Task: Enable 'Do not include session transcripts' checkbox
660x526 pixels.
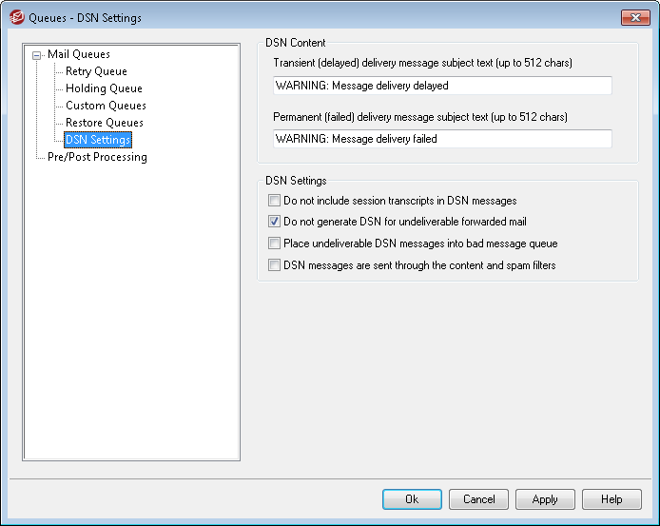Action: click(275, 201)
